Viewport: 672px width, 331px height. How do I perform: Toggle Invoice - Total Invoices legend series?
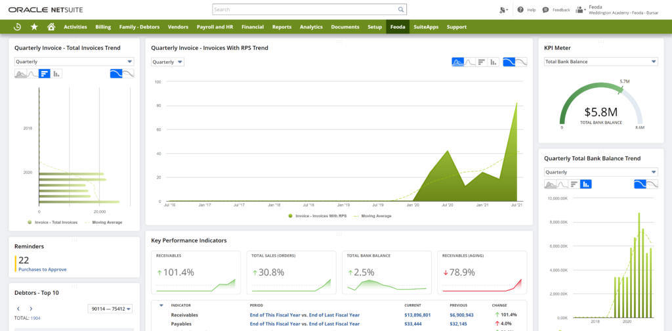[52, 222]
